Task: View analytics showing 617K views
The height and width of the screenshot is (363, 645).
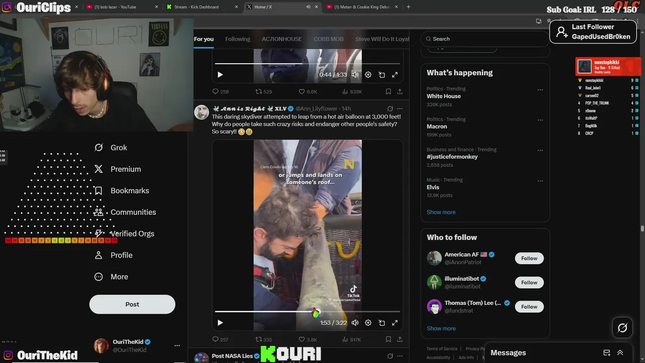Action: 352,340
